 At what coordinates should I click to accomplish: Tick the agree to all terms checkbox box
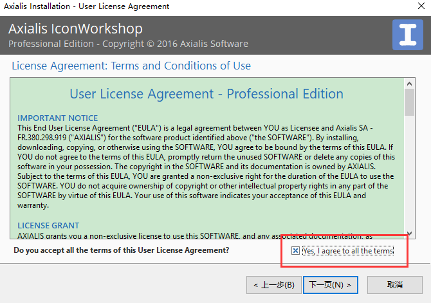point(295,251)
